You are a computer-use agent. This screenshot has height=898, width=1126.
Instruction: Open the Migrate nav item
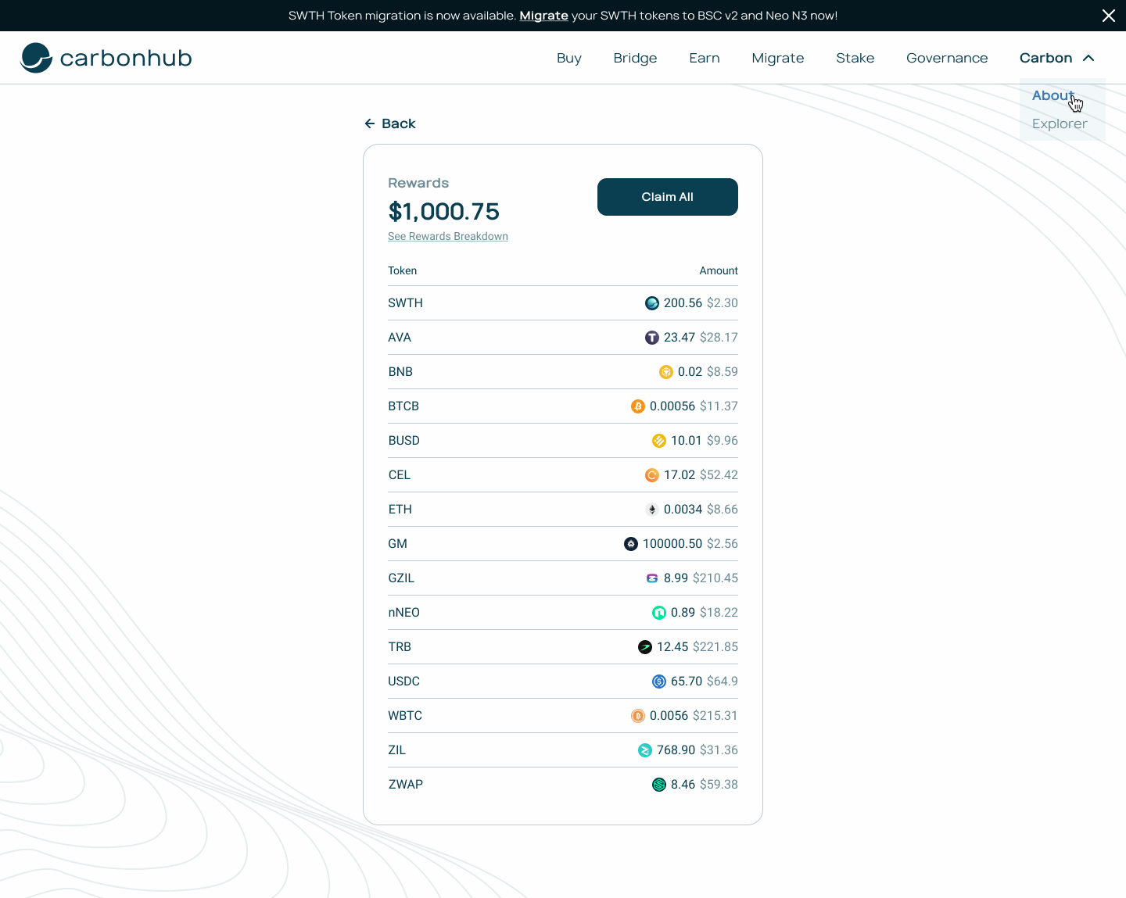pos(778,58)
